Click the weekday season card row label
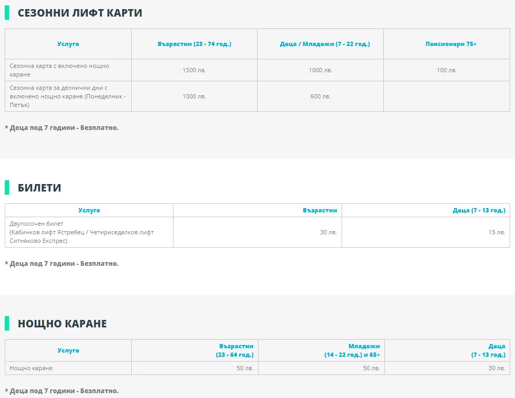Image resolution: width=515 pixels, height=398 pixels. click(67, 96)
